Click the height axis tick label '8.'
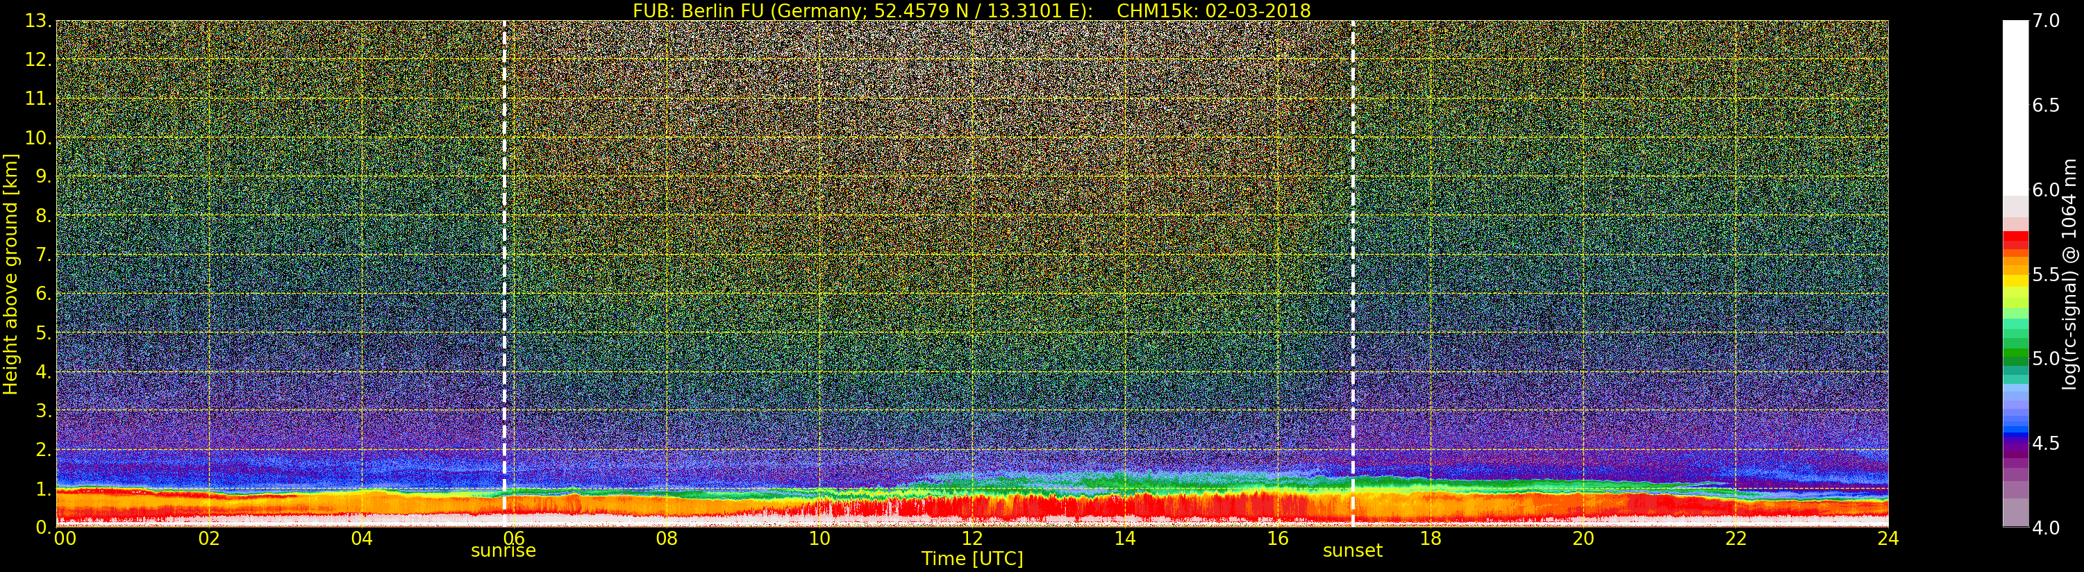This screenshot has width=2084, height=572. [43, 216]
